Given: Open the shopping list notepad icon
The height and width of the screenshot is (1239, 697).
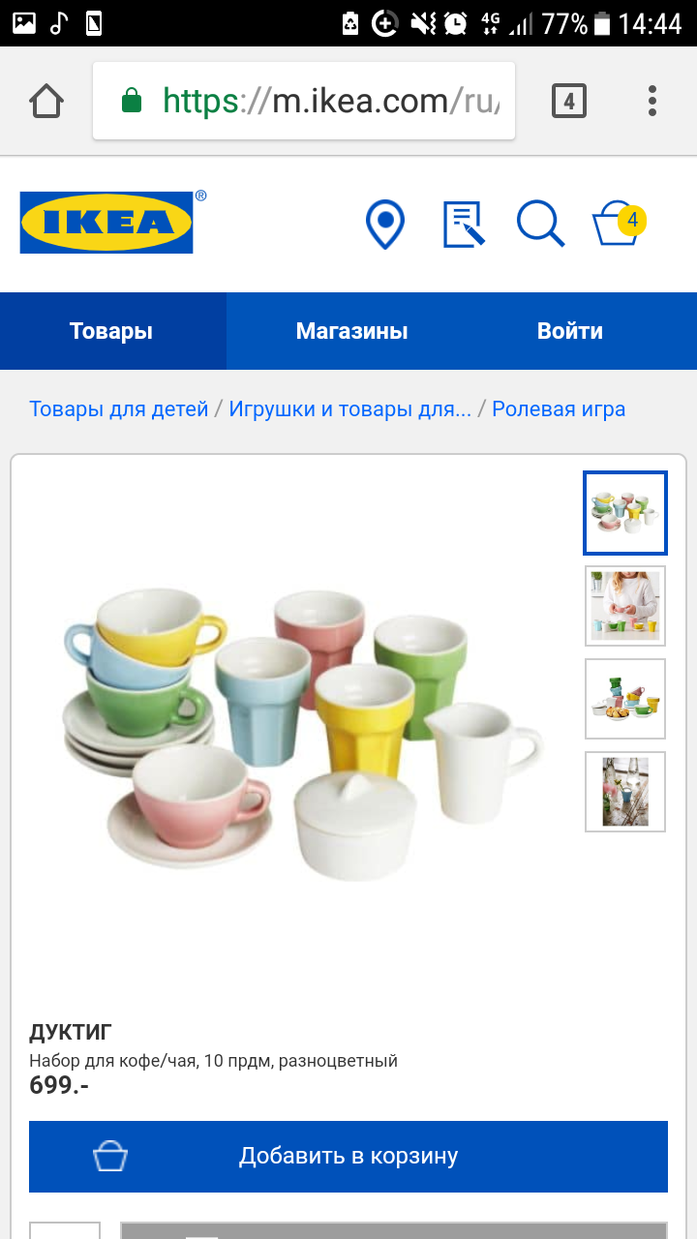Looking at the screenshot, I should [463, 225].
